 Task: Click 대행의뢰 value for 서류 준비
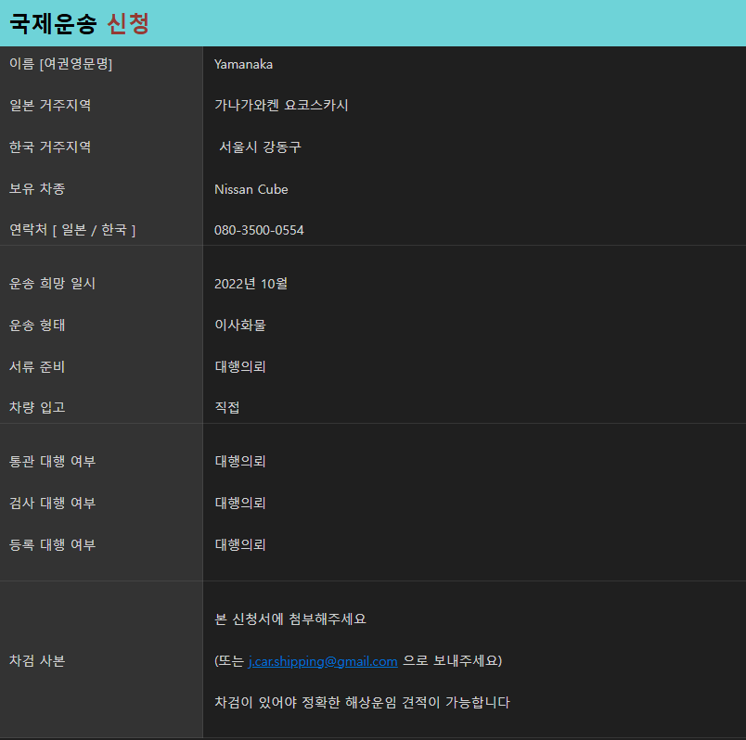pos(240,366)
